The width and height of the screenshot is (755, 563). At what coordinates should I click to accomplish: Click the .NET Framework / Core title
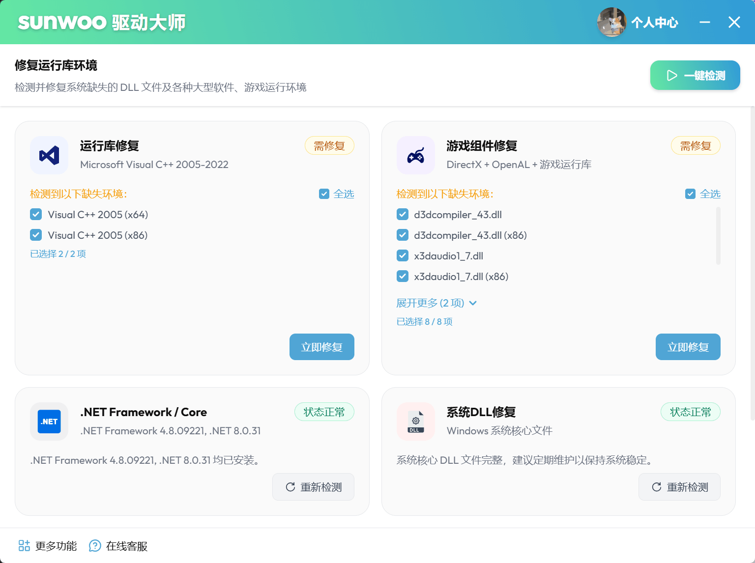(144, 412)
